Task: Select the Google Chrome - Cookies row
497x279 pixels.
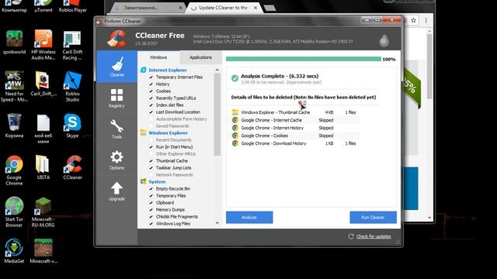Action: pyautogui.click(x=295, y=136)
